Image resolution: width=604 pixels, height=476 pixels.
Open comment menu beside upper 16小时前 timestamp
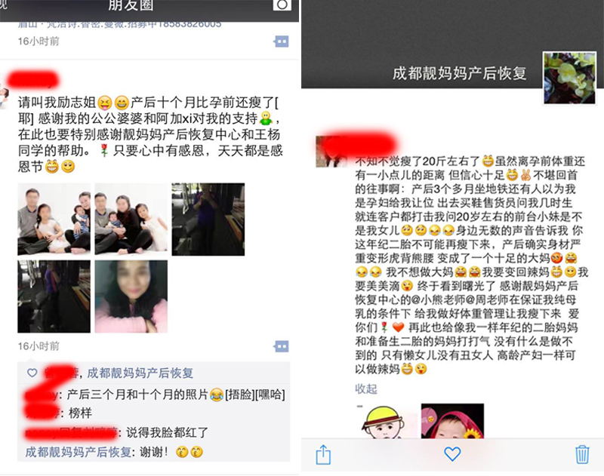[x=281, y=41]
